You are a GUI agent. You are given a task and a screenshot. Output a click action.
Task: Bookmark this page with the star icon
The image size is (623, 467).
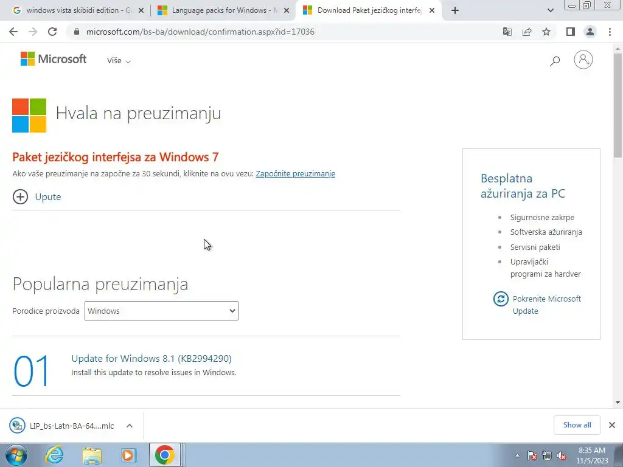(546, 32)
